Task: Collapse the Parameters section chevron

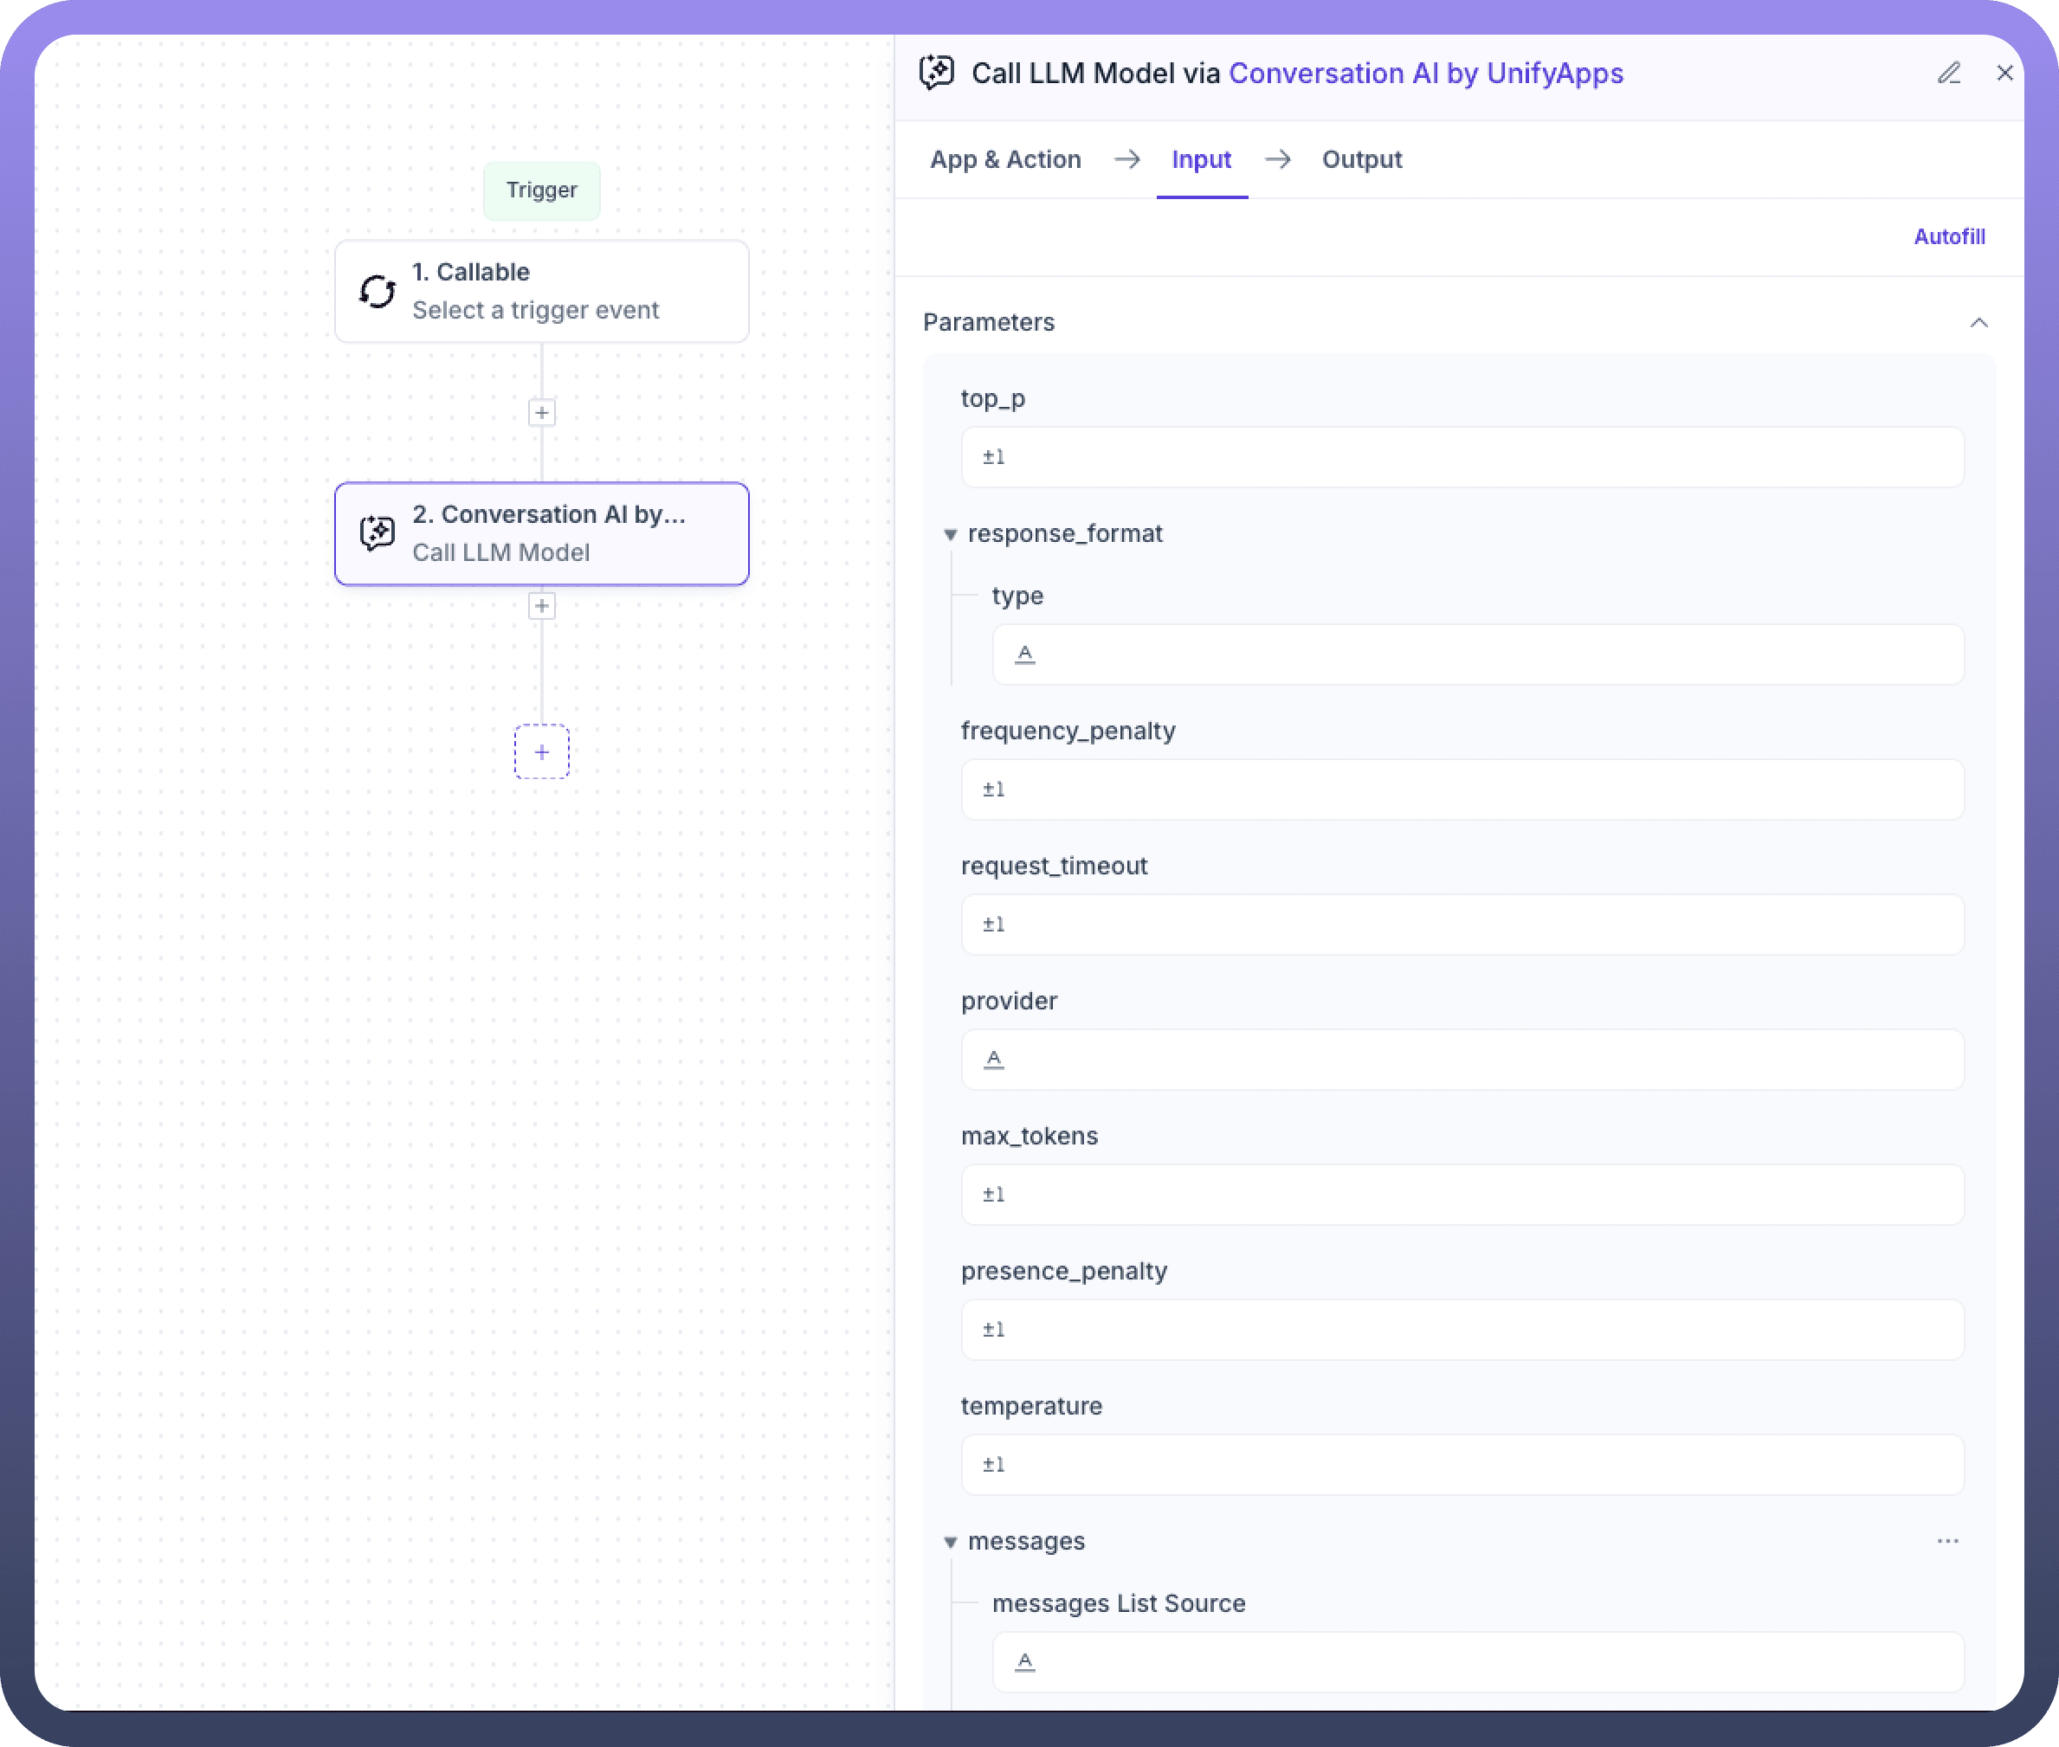Action: (x=1978, y=323)
